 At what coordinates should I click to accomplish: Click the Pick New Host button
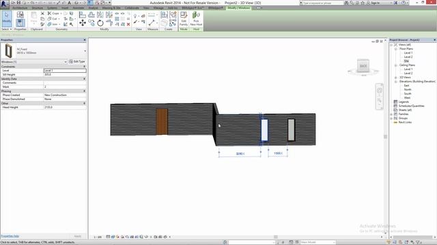point(196,19)
